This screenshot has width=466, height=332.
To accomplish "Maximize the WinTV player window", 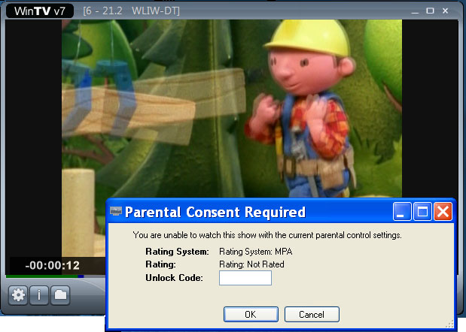I will coord(430,11).
